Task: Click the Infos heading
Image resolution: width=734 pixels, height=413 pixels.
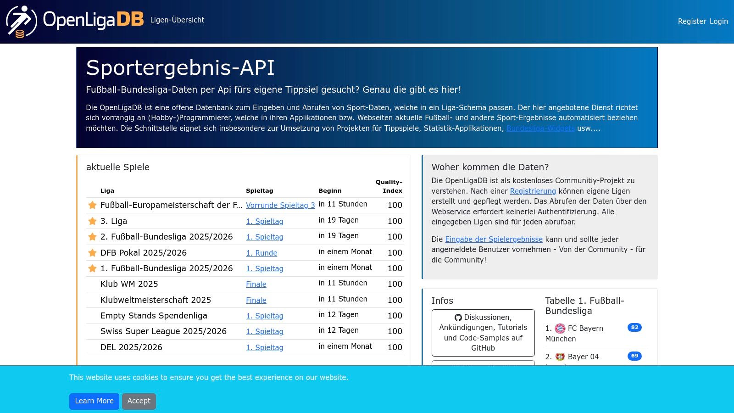Action: point(442,301)
